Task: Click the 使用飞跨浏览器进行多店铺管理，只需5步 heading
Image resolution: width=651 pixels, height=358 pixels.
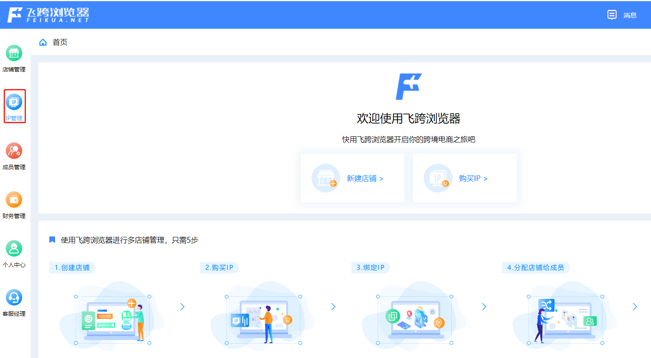Action: 129,240
